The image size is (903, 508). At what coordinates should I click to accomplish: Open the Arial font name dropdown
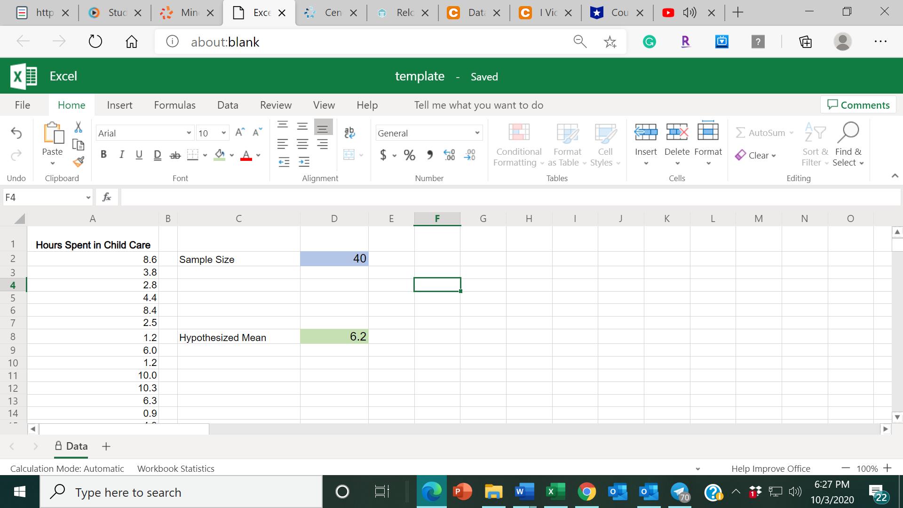[x=189, y=133]
